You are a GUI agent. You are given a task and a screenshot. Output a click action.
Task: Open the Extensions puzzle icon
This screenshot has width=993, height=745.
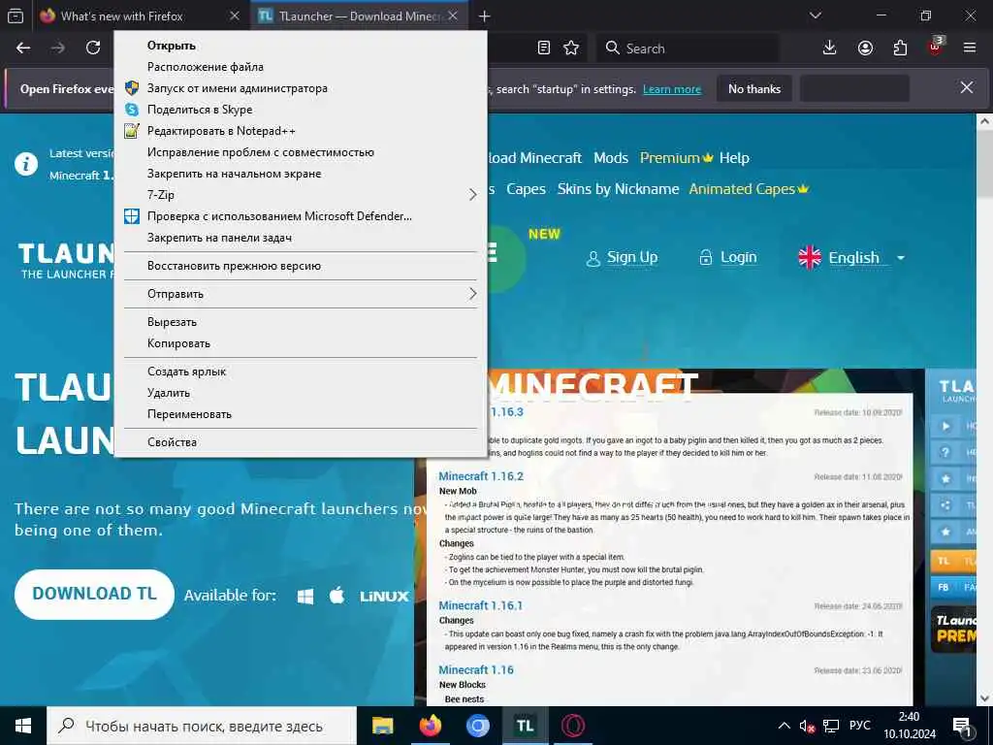point(900,49)
